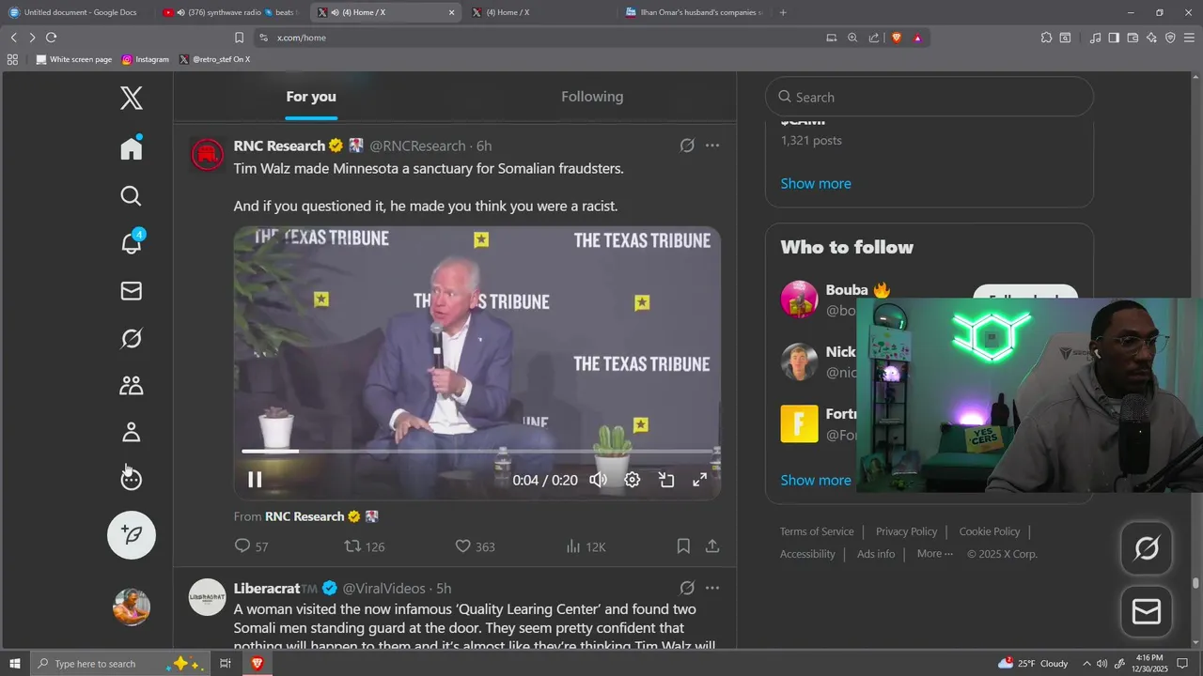This screenshot has height=676, width=1203.
Task: Open Cookie Policy link
Action: click(990, 531)
